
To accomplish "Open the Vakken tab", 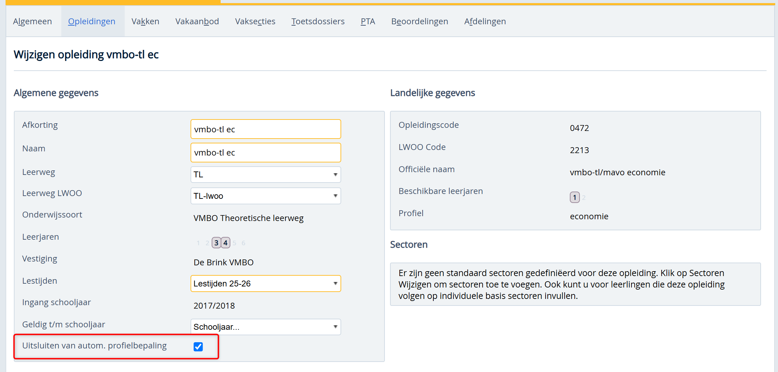I will tap(145, 21).
